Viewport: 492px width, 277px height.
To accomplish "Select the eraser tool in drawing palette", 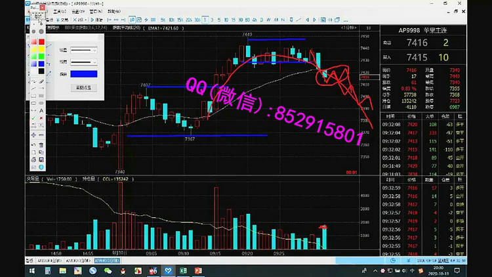I will (x=42, y=81).
